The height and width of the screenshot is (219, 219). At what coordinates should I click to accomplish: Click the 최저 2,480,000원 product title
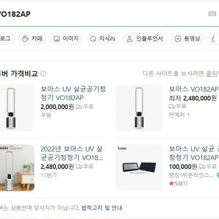(194, 89)
